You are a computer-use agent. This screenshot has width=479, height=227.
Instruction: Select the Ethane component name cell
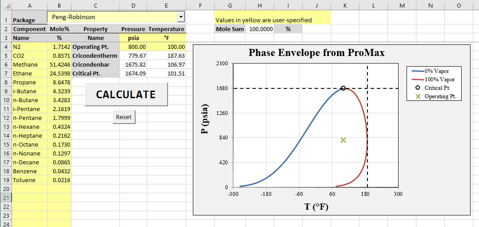[x=30, y=74]
